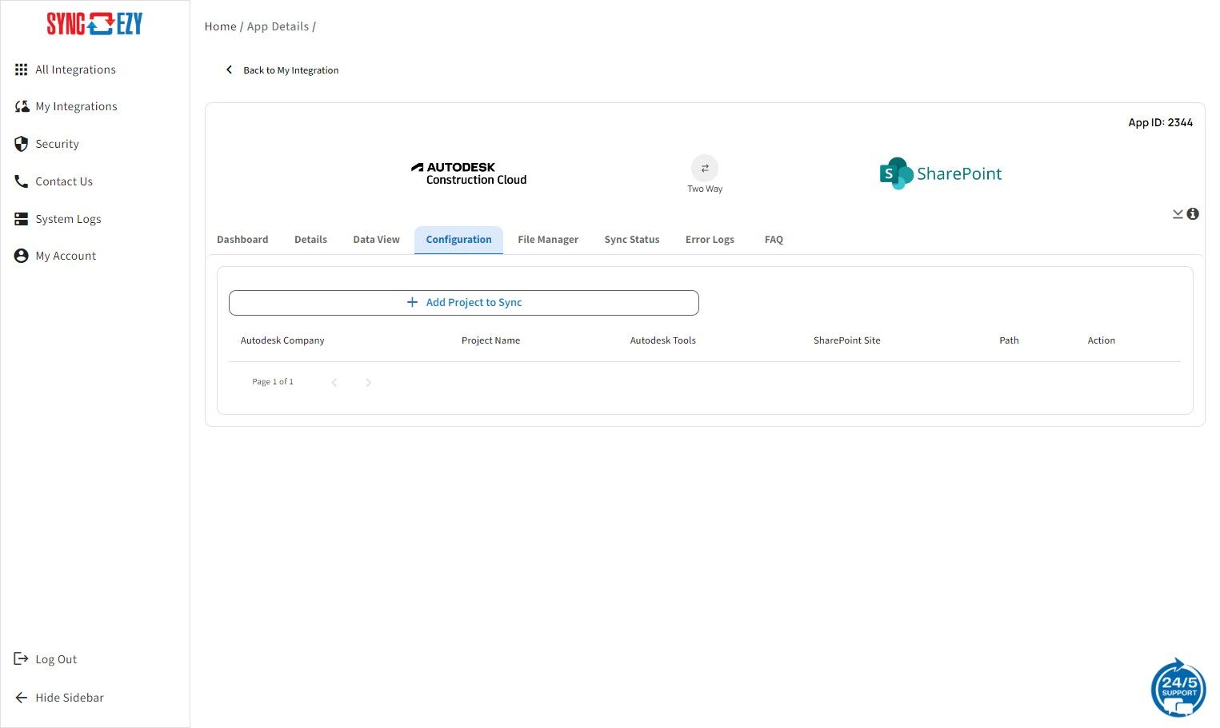
Task: Click the Path column header
Action: (x=1009, y=340)
